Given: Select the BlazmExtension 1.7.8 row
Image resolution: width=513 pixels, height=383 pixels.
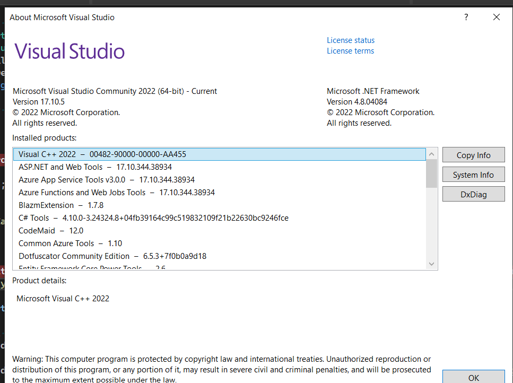Looking at the screenshot, I should [220, 205].
